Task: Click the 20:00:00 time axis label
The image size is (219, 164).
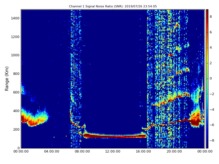Action: [x=174, y=151]
